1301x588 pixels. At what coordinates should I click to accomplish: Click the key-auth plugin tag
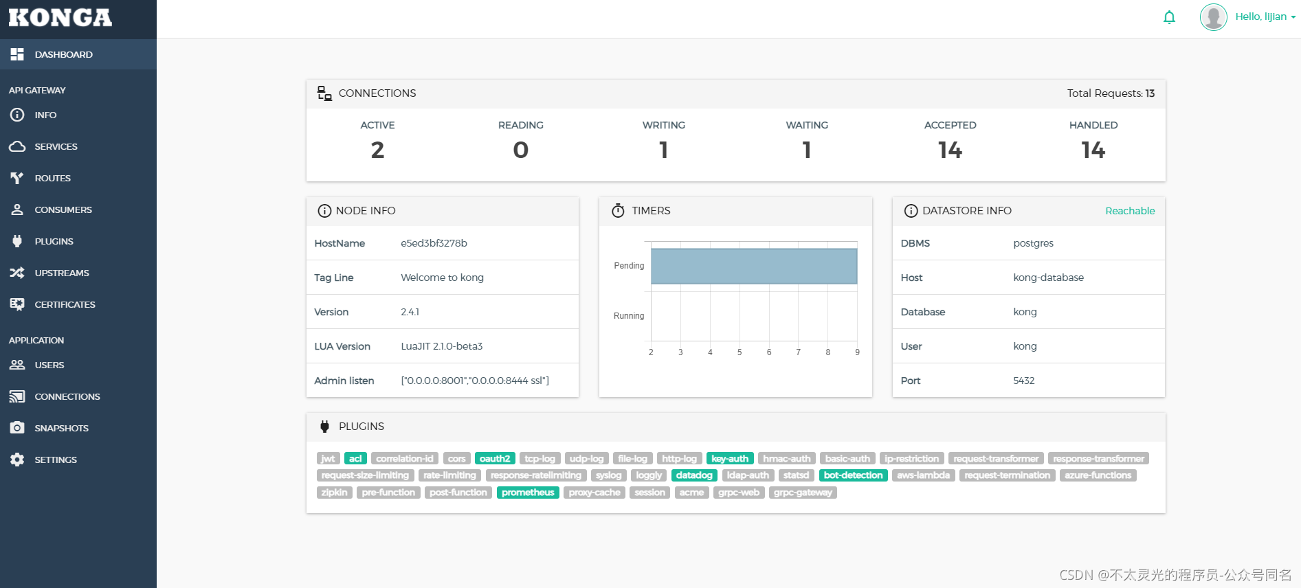[x=730, y=459]
